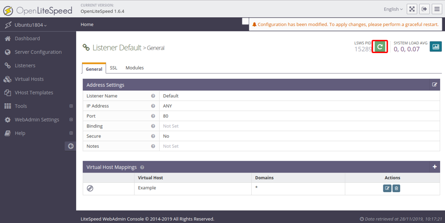Click the Port value 80
Viewport: 445px width, 223px height.
point(166,116)
